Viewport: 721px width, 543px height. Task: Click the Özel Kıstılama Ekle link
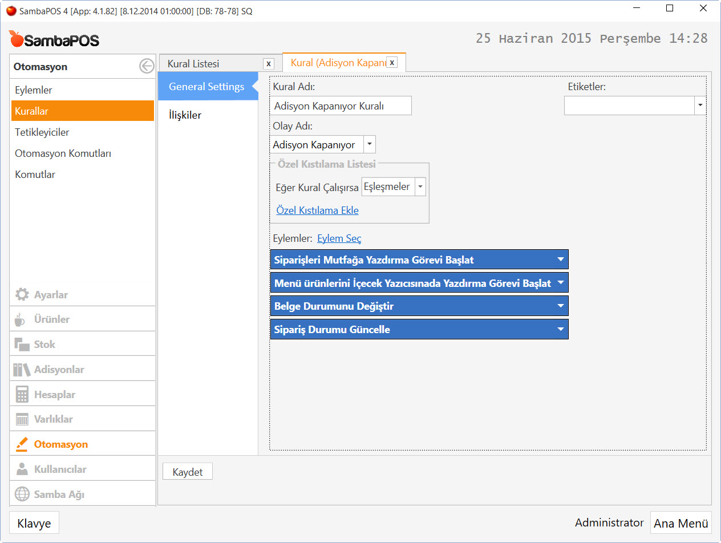(x=317, y=210)
